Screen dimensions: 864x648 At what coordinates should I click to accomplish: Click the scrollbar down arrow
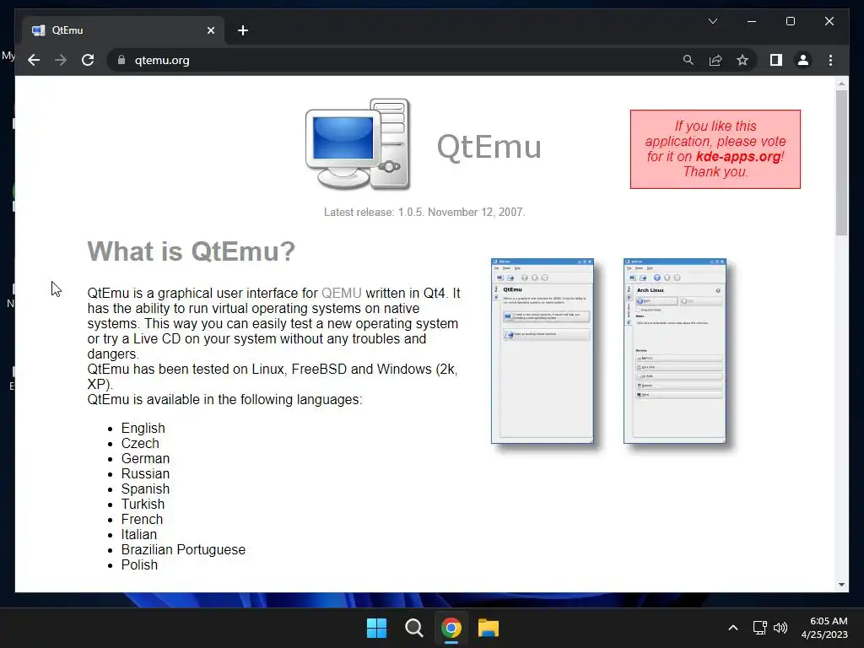point(841,585)
